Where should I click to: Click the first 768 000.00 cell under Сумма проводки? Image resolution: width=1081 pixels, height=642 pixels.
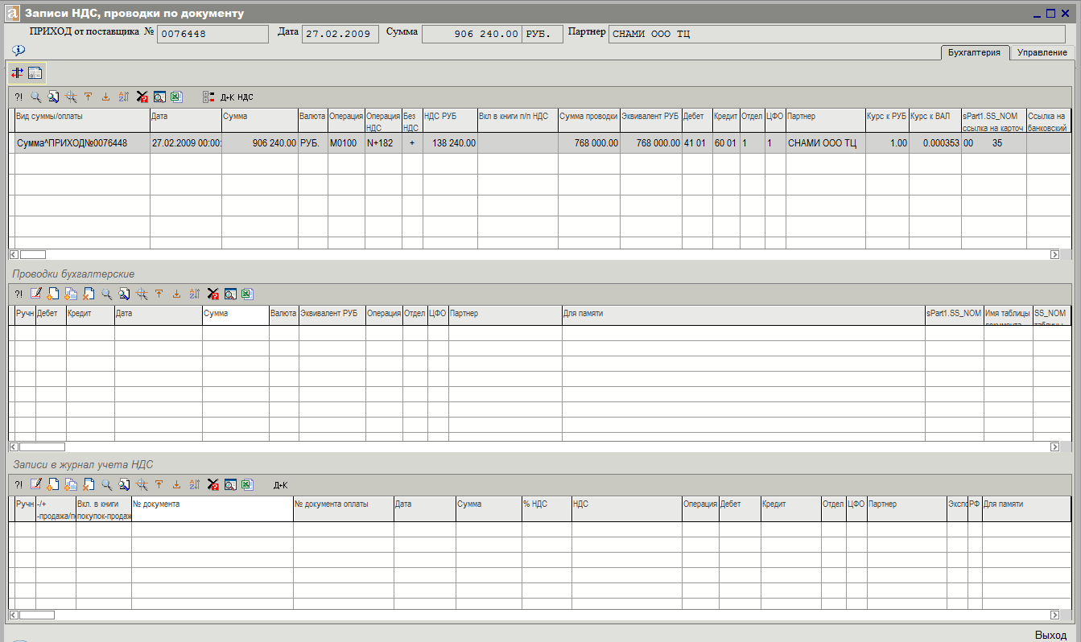tap(588, 143)
